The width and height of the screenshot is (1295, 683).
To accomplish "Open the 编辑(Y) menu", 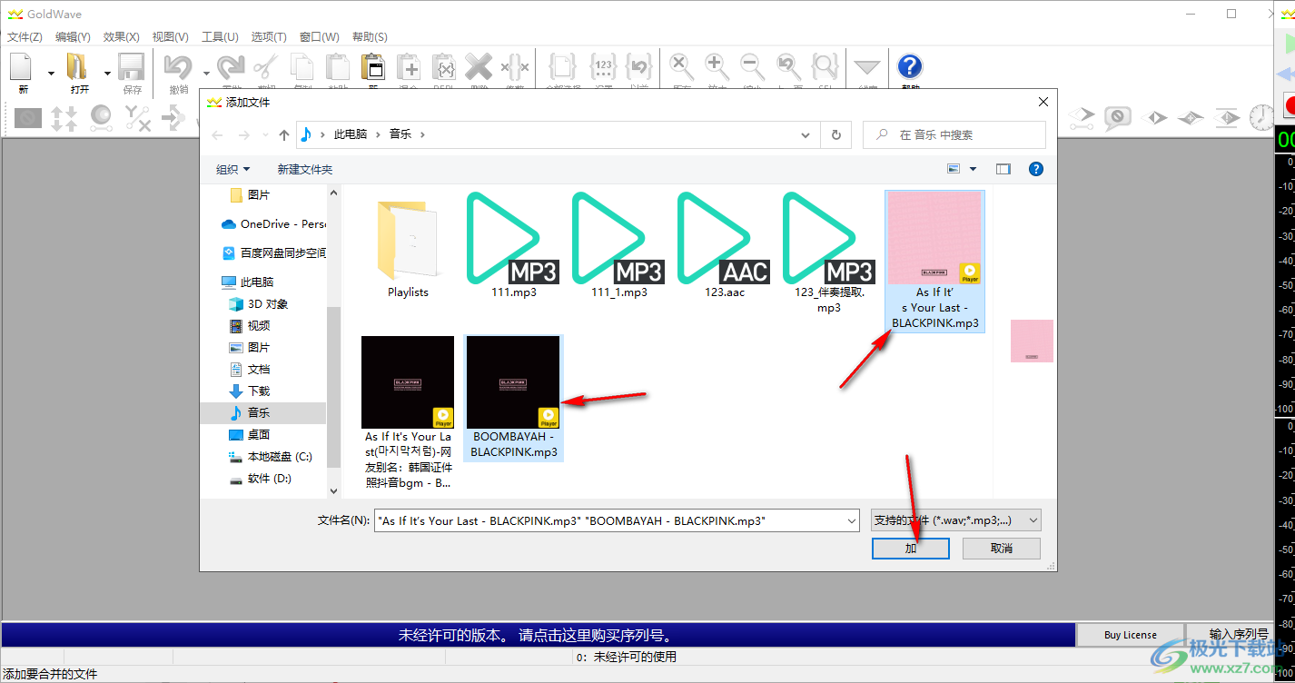I will (73, 37).
